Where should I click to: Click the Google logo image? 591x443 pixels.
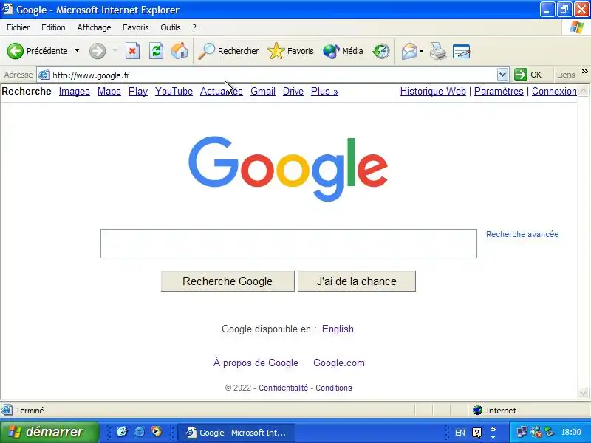288,168
